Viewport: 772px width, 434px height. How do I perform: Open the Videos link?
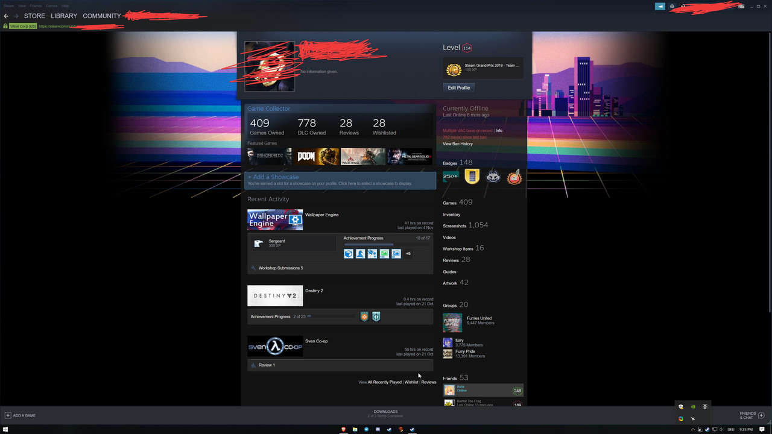tap(449, 237)
